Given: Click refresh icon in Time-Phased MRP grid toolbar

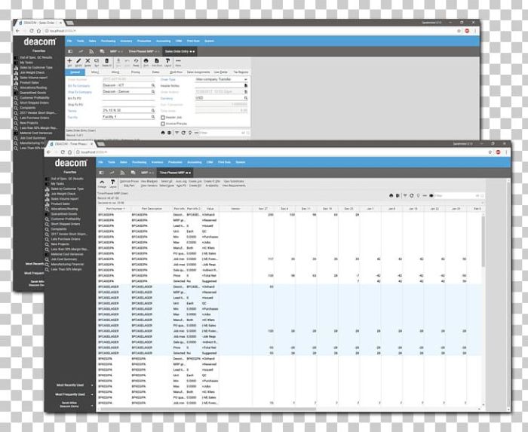Looking at the screenshot, I should pos(412,195).
